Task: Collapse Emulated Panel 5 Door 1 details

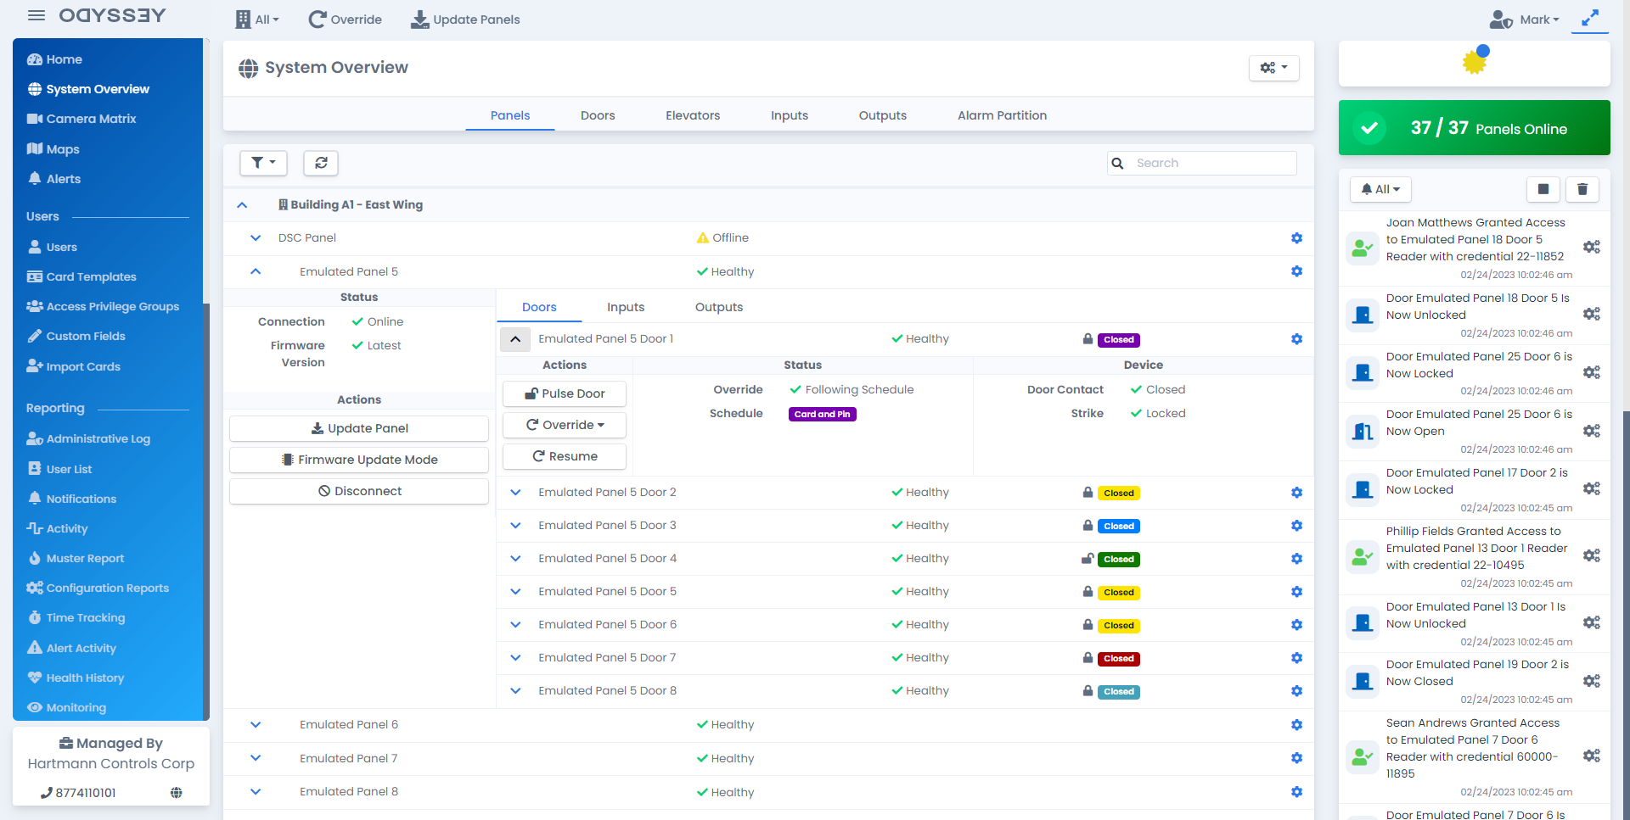Action: (515, 339)
